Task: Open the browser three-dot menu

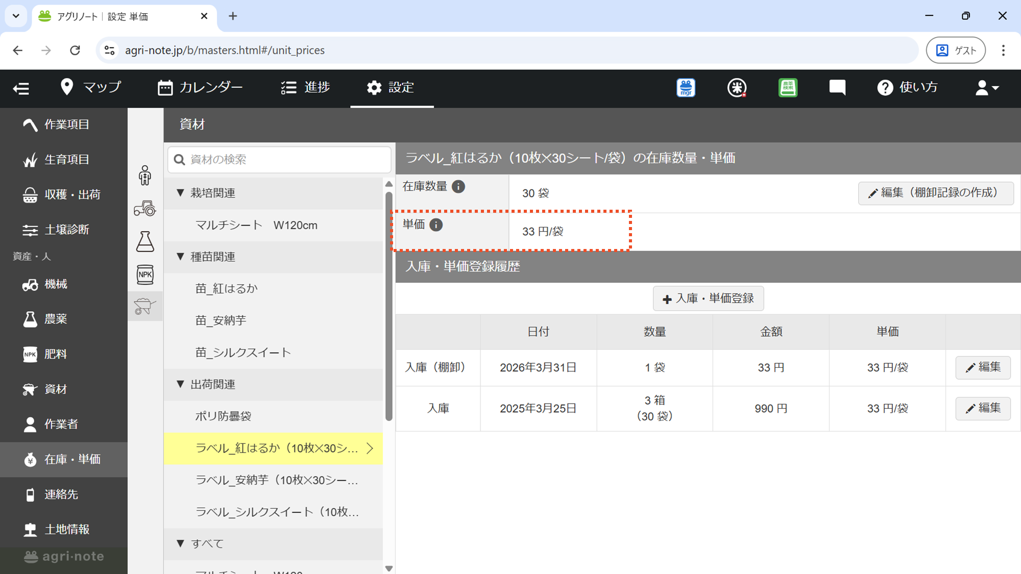Action: point(1003,50)
